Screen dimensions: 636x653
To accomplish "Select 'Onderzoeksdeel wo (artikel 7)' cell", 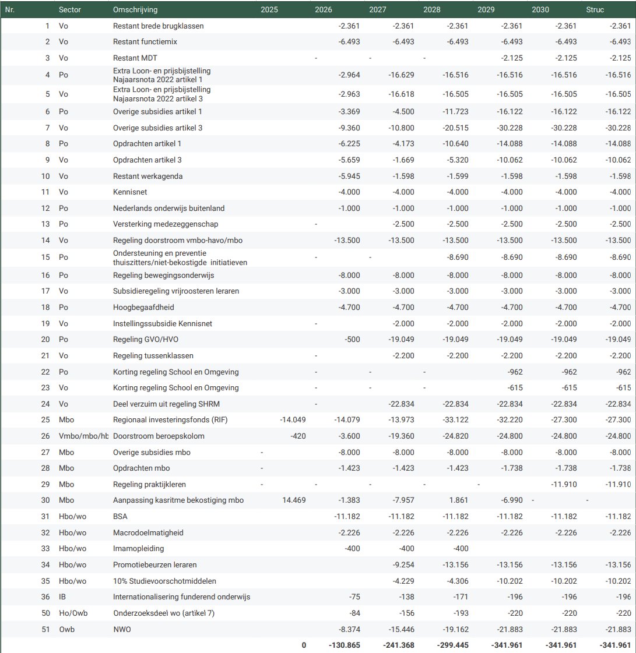I will pos(164,613).
